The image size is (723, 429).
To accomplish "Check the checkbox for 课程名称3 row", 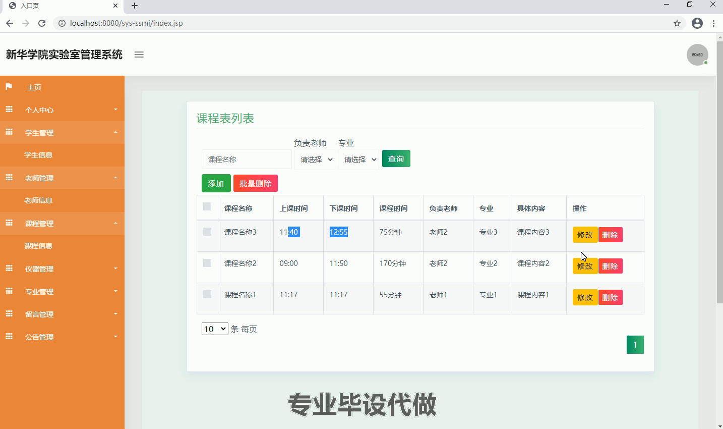I will pos(207,232).
